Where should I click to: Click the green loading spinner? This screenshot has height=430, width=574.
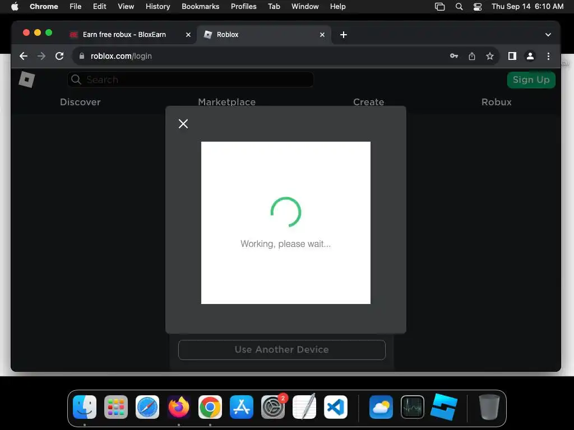click(286, 212)
